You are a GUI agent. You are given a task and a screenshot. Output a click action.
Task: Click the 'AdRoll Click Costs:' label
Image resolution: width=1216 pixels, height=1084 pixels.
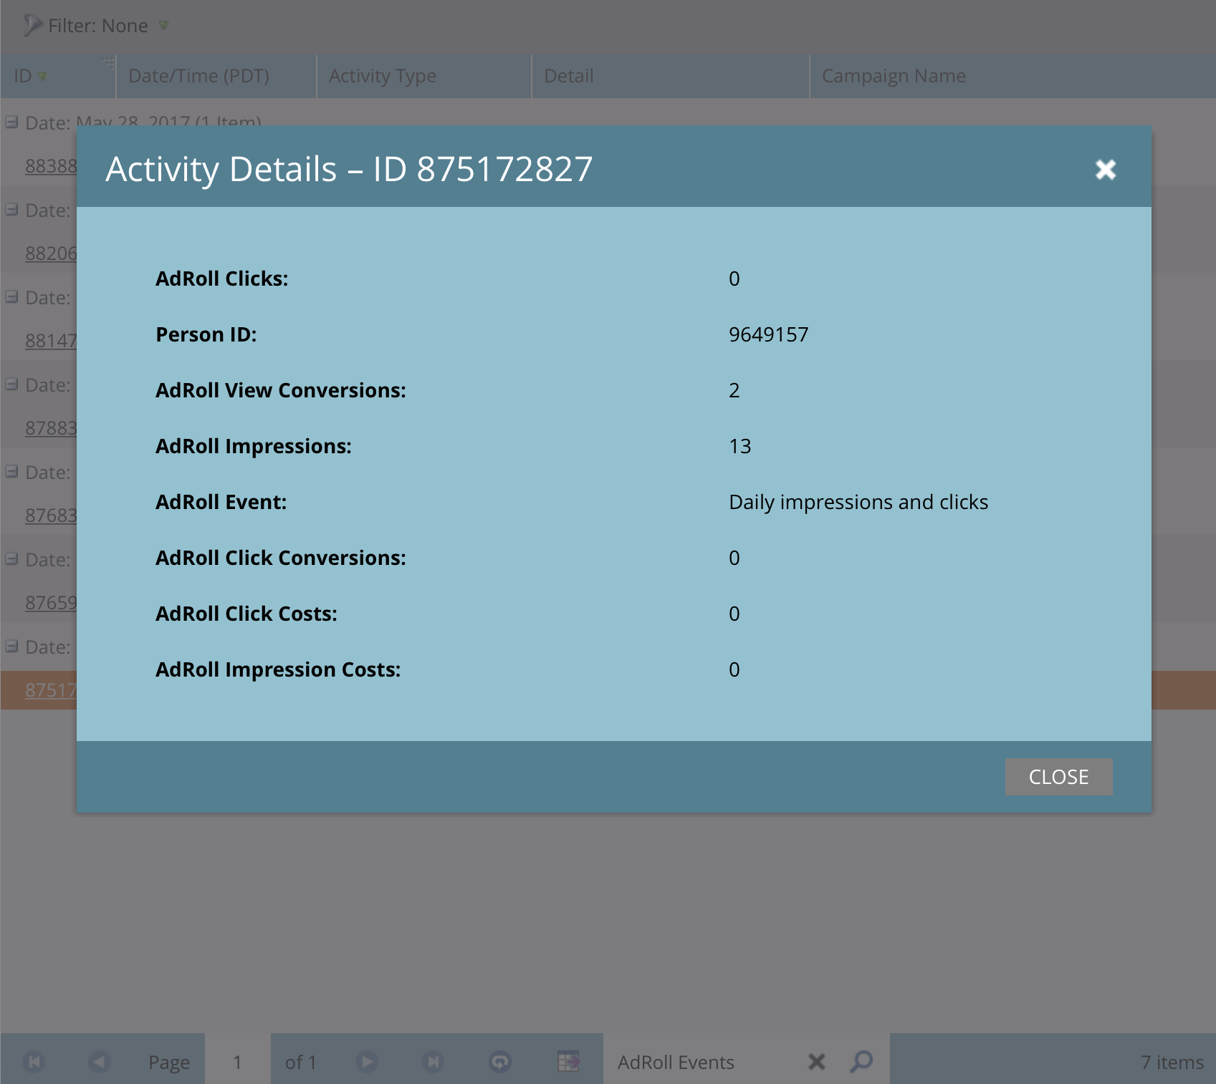(246, 614)
